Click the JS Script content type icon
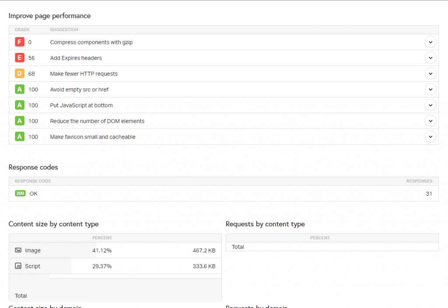The width and height of the screenshot is (448, 308). [18, 266]
